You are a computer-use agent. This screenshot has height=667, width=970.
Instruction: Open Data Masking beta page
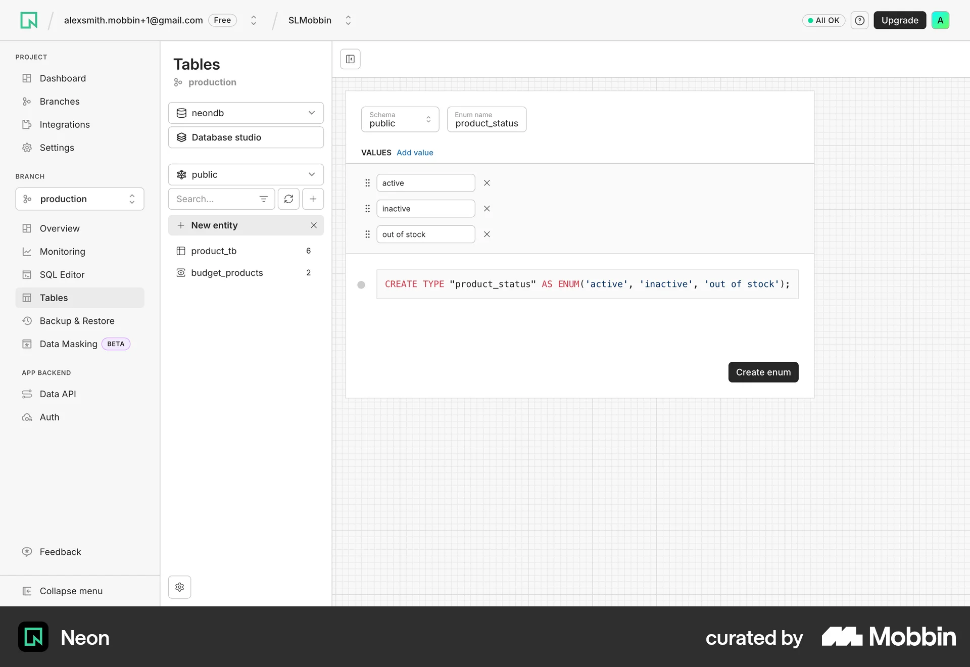80,344
